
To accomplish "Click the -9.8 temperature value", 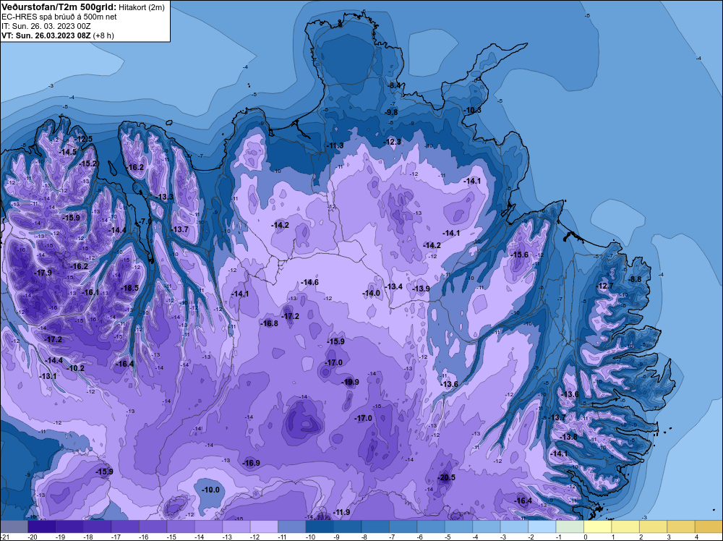I will pyautogui.click(x=391, y=112).
